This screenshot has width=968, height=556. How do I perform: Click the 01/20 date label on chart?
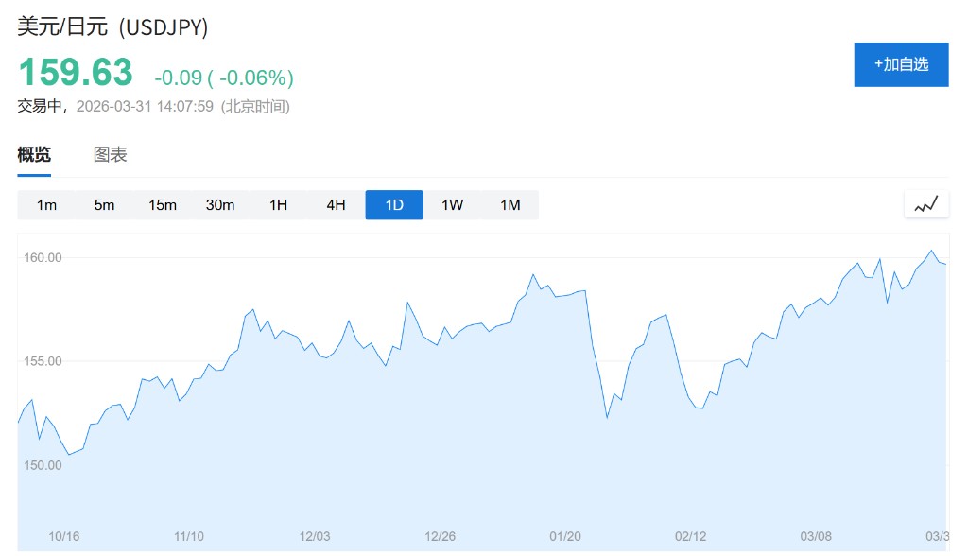tap(564, 536)
